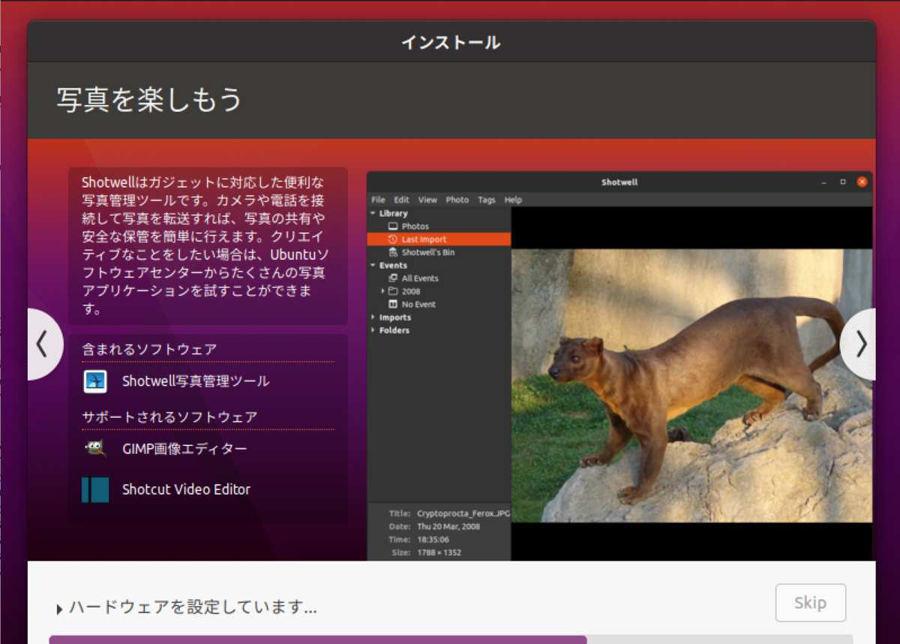Advance to next slide with right arrow
Viewport: 900px width, 644px height.
click(x=859, y=345)
